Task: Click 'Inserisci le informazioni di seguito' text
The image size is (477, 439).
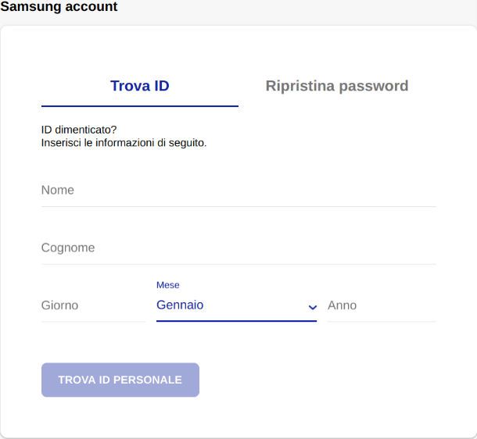Action: pos(124,143)
